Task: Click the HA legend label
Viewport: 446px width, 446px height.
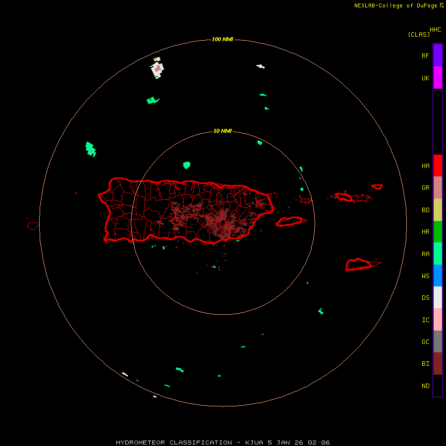Action: click(425, 166)
